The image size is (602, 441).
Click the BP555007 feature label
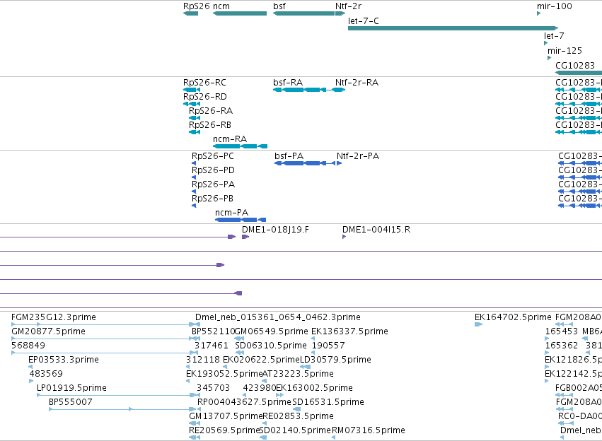click(x=71, y=402)
